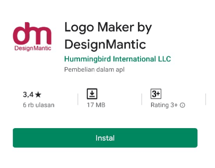Tap the word Hummingbird in developer name

click(x=88, y=59)
